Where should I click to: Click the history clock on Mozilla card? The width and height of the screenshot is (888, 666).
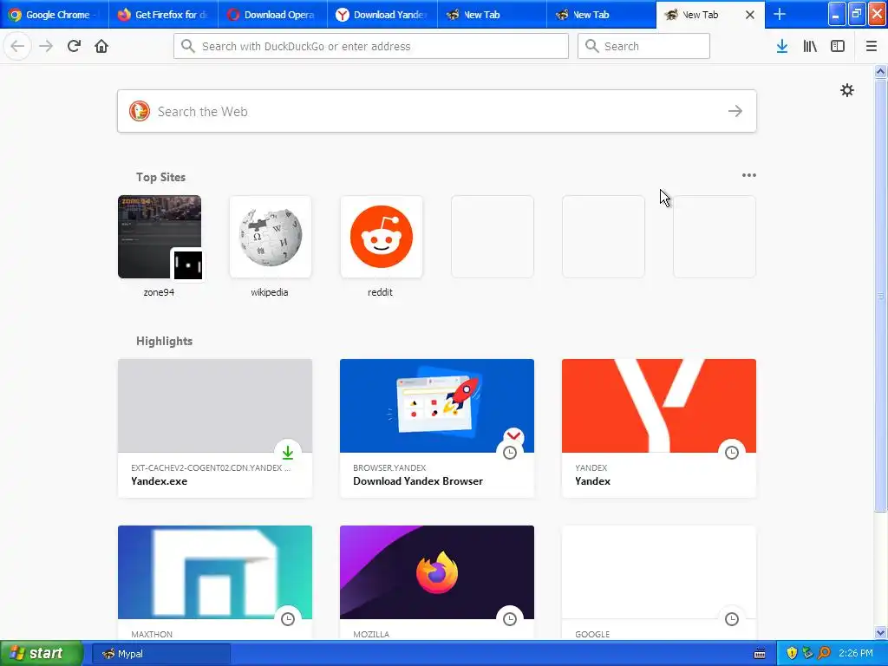point(510,619)
